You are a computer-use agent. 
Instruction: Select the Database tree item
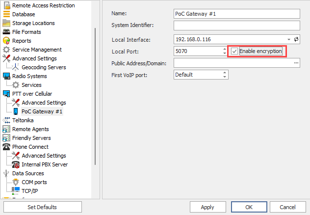[x=24, y=14]
